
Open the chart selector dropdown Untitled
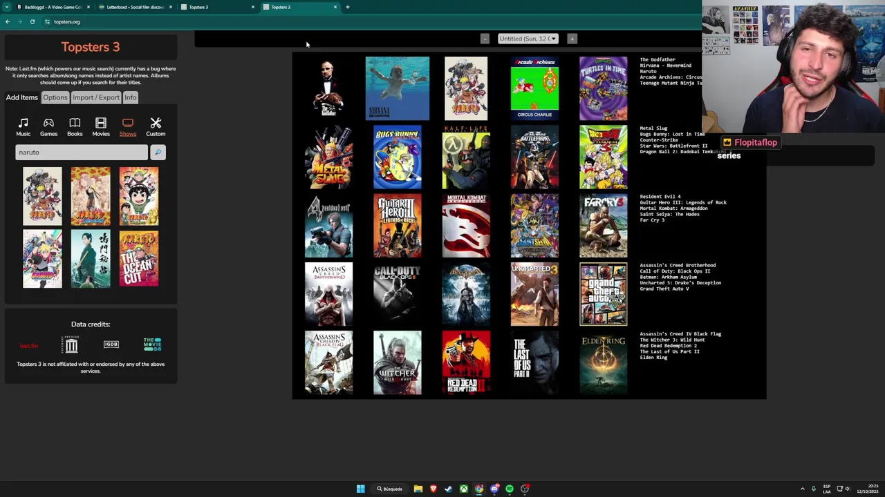tap(528, 39)
